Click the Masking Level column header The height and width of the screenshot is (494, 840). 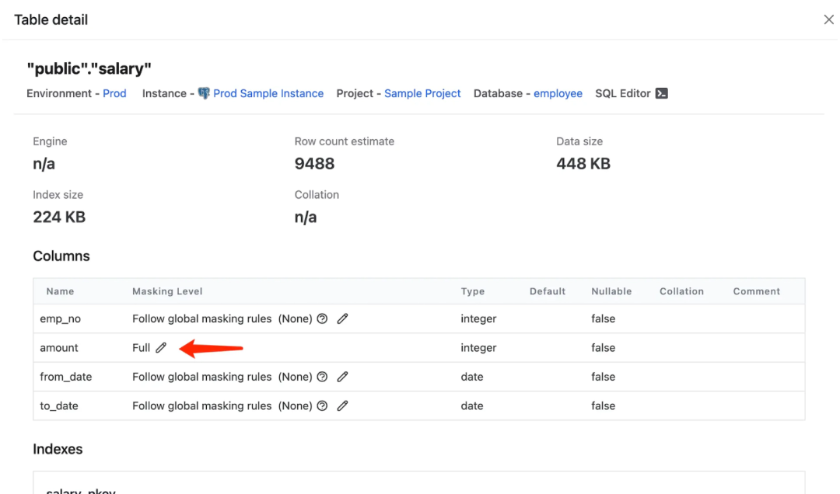click(x=167, y=291)
